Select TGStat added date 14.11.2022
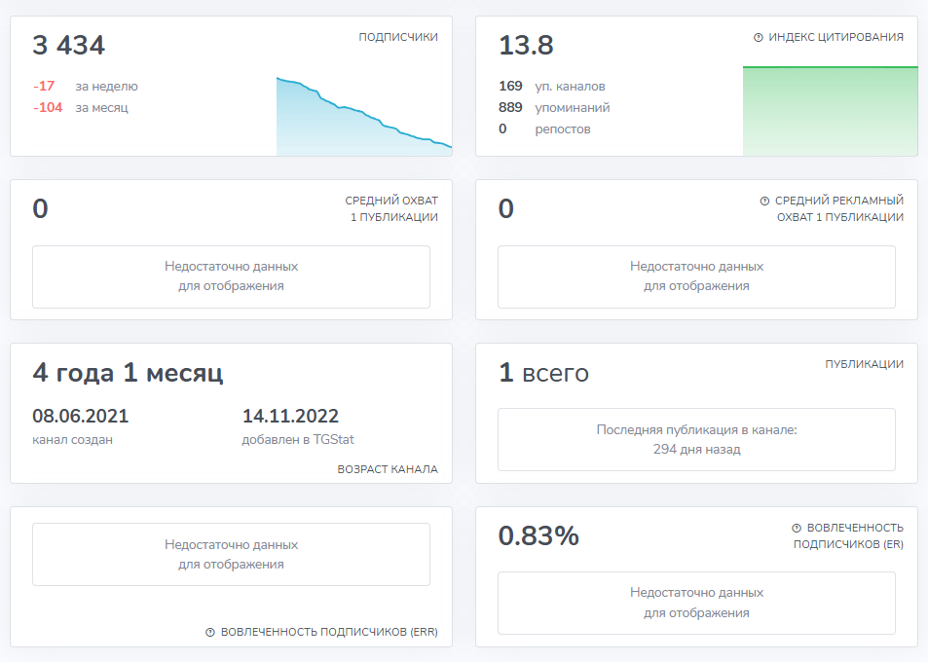 click(x=290, y=416)
